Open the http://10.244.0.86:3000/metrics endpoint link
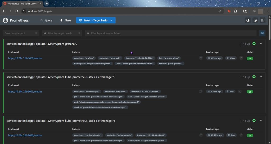 coord(25,58)
